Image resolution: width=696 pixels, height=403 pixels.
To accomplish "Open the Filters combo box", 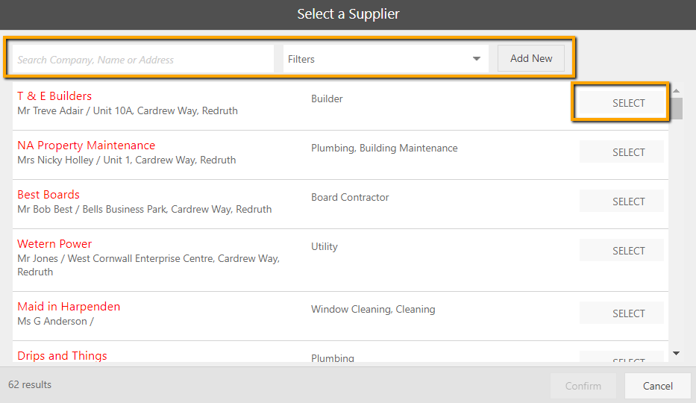I will 377,59.
